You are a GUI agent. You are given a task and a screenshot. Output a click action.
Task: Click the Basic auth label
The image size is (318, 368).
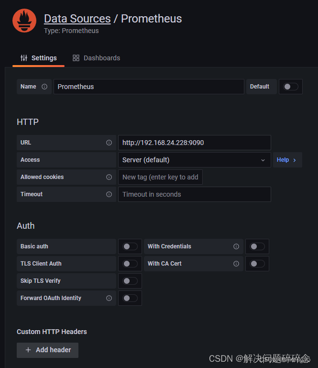click(34, 246)
